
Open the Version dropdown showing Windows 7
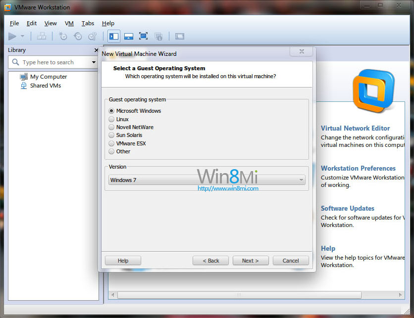click(x=207, y=180)
